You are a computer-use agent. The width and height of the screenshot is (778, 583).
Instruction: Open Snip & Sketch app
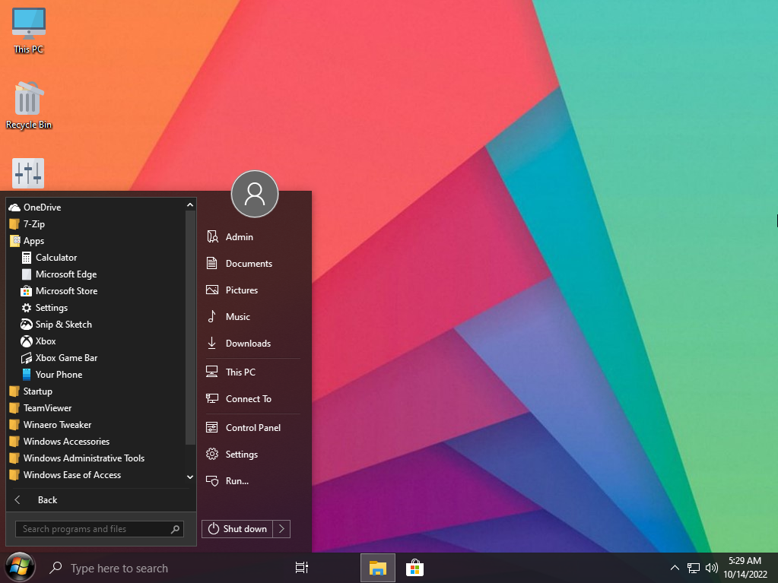pos(63,325)
